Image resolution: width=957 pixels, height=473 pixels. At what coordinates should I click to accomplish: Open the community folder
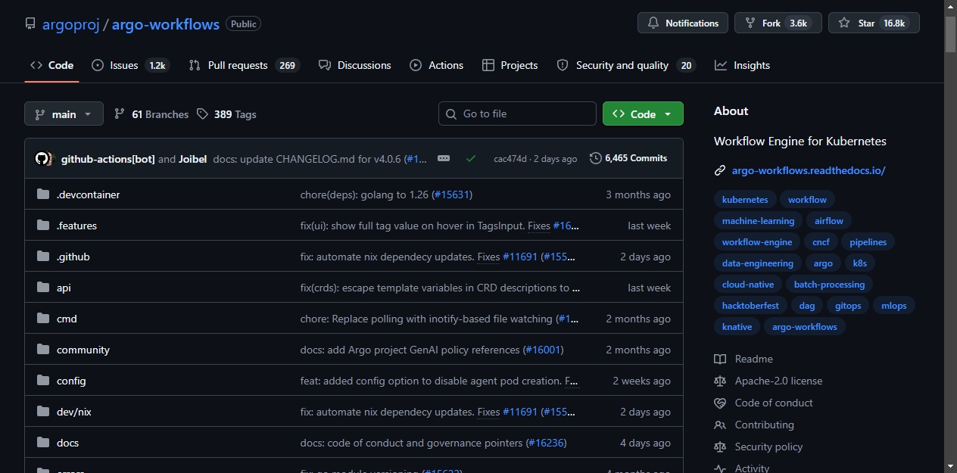pos(83,350)
